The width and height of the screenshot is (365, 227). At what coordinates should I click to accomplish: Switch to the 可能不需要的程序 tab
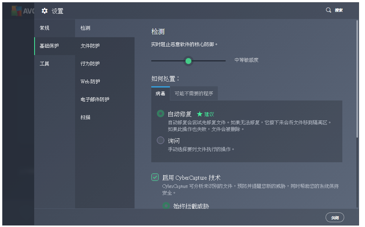point(194,93)
